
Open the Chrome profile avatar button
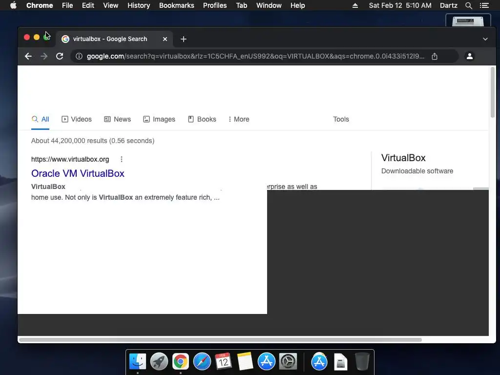469,57
